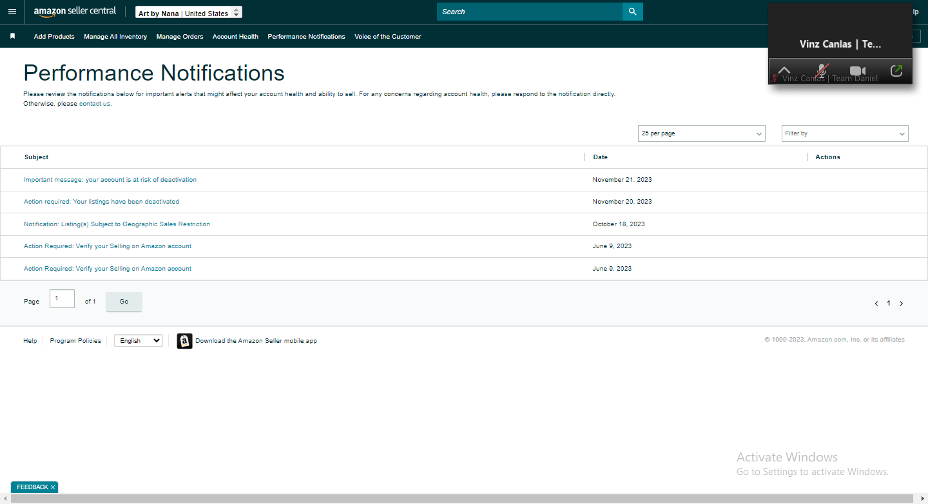This screenshot has height=504, width=928.
Task: Open Program Policies in footer
Action: click(75, 341)
